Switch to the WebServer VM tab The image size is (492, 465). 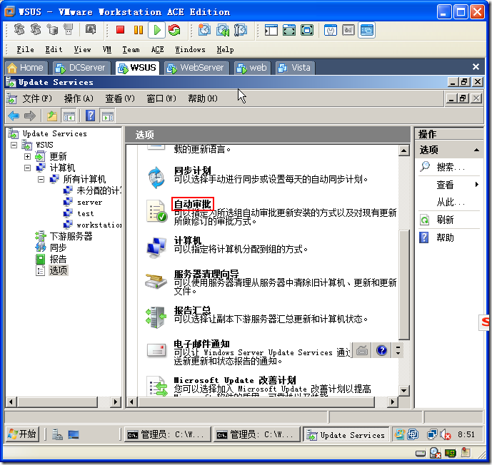[196, 68]
